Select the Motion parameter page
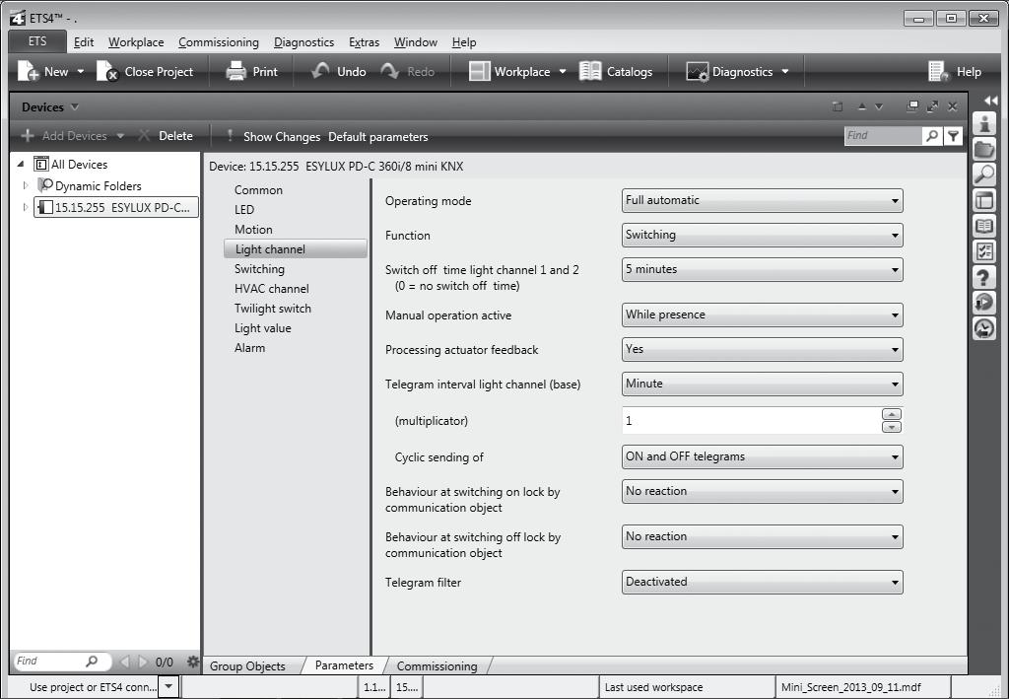Image resolution: width=1009 pixels, height=699 pixels. (253, 229)
